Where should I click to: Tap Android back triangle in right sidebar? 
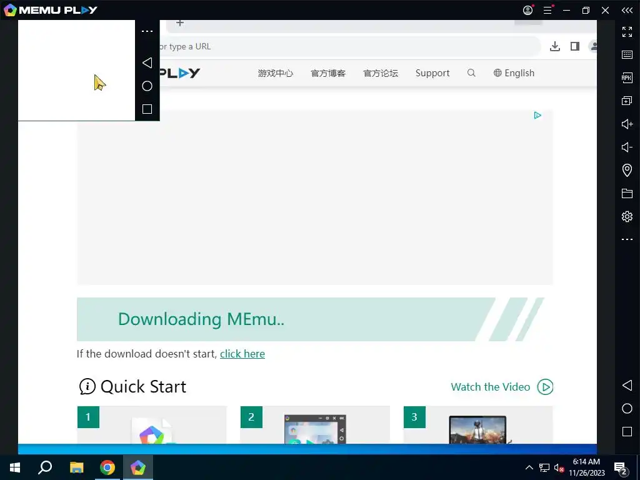click(627, 385)
